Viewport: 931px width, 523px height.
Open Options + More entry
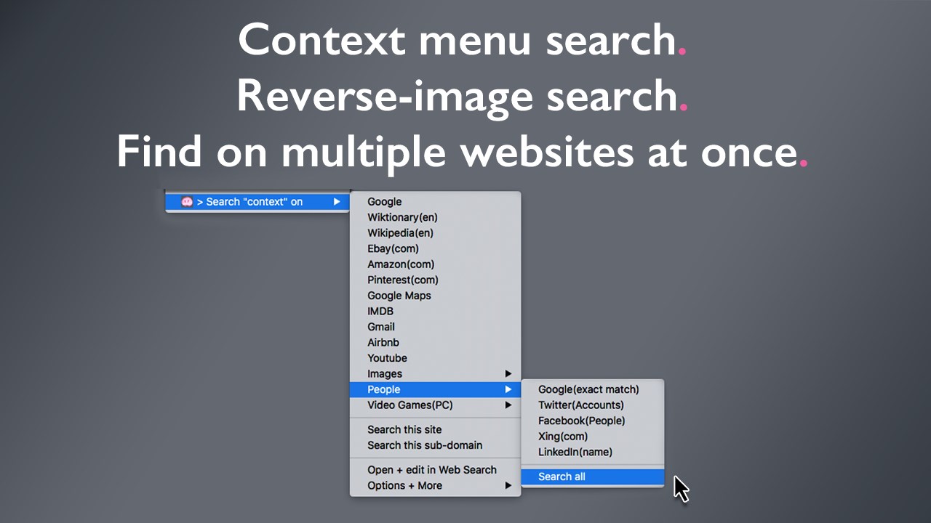point(435,485)
